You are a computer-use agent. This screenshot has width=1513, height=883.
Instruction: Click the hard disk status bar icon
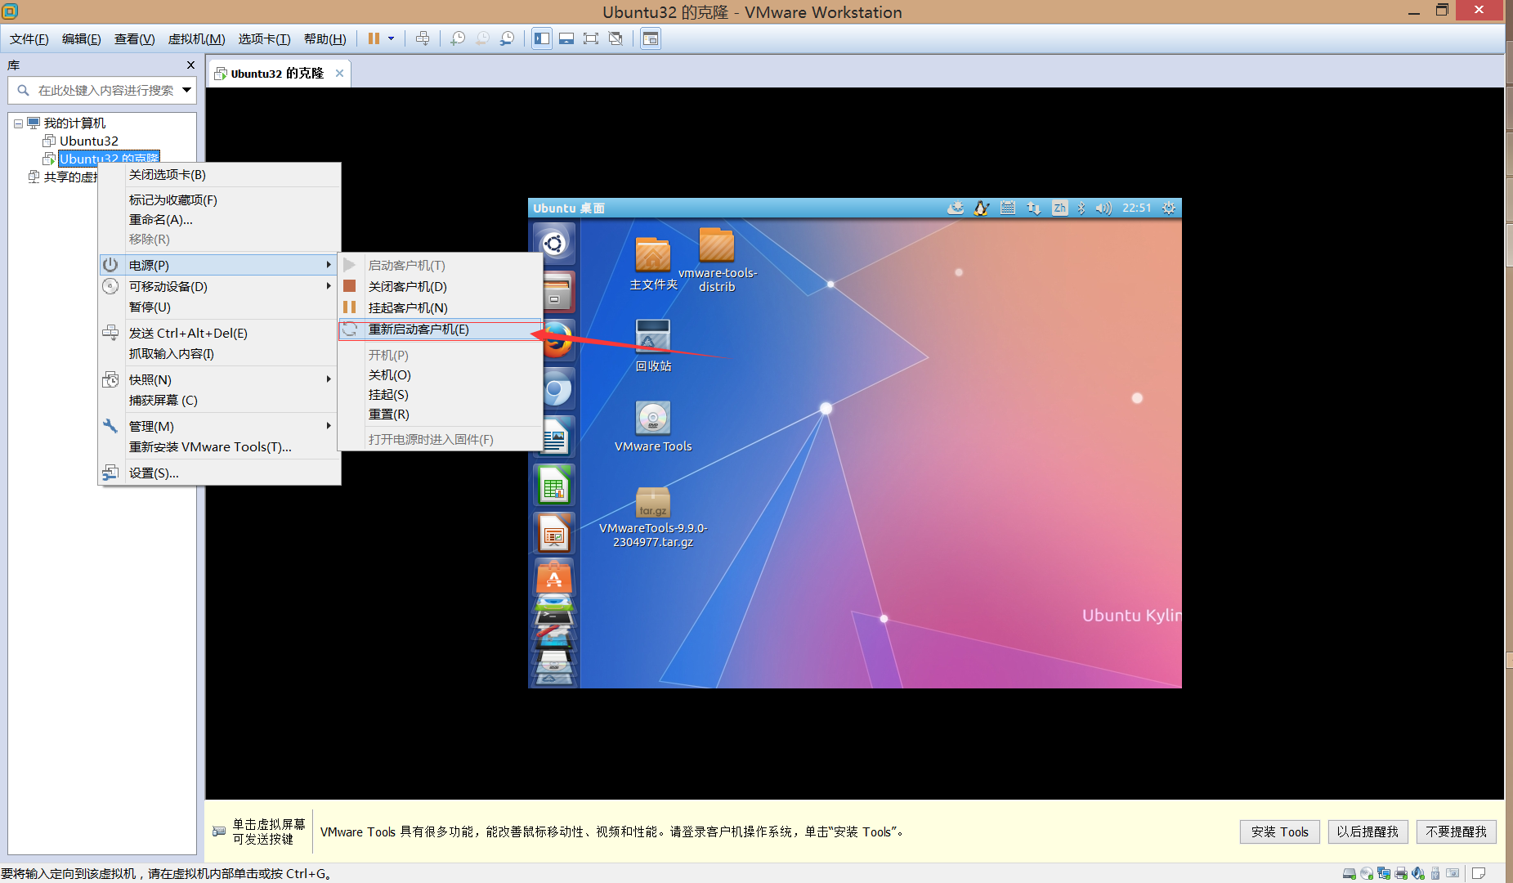coord(1350,873)
